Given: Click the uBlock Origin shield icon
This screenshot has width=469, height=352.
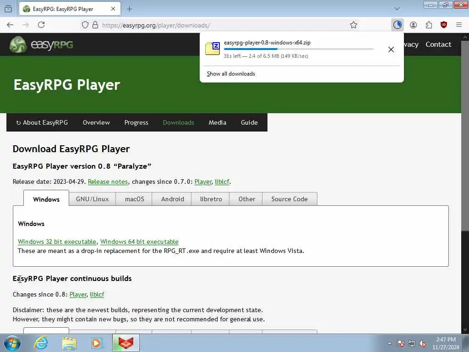Looking at the screenshot, I should click(444, 25).
